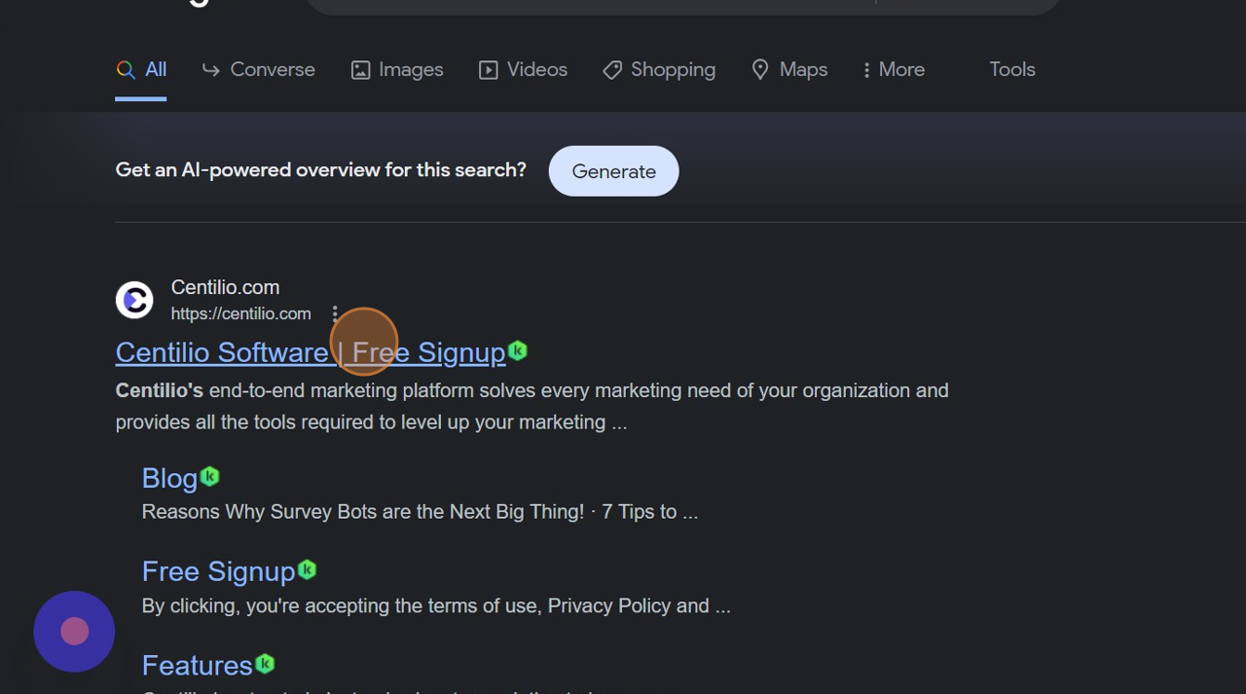
Task: Click the AI-powered overview prompt text
Action: (320, 170)
